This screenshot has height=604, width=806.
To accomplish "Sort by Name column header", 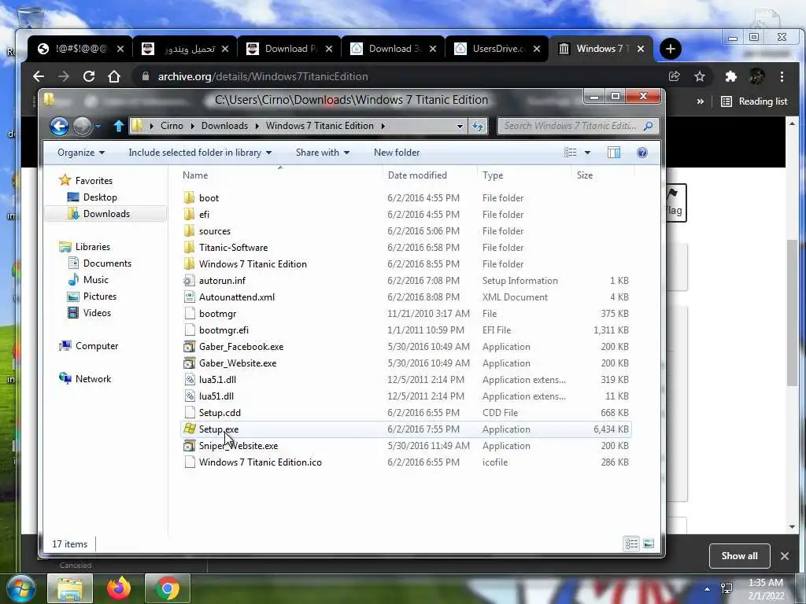I will pyautogui.click(x=195, y=175).
